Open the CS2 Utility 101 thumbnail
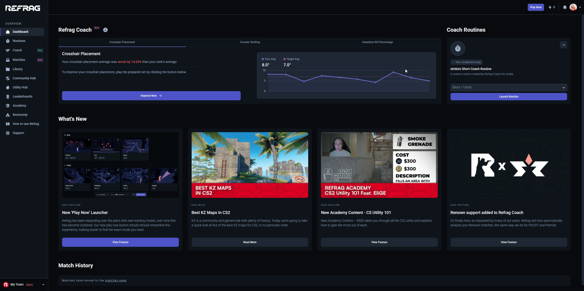Screen dimensions: 584x291 click(x=379, y=165)
